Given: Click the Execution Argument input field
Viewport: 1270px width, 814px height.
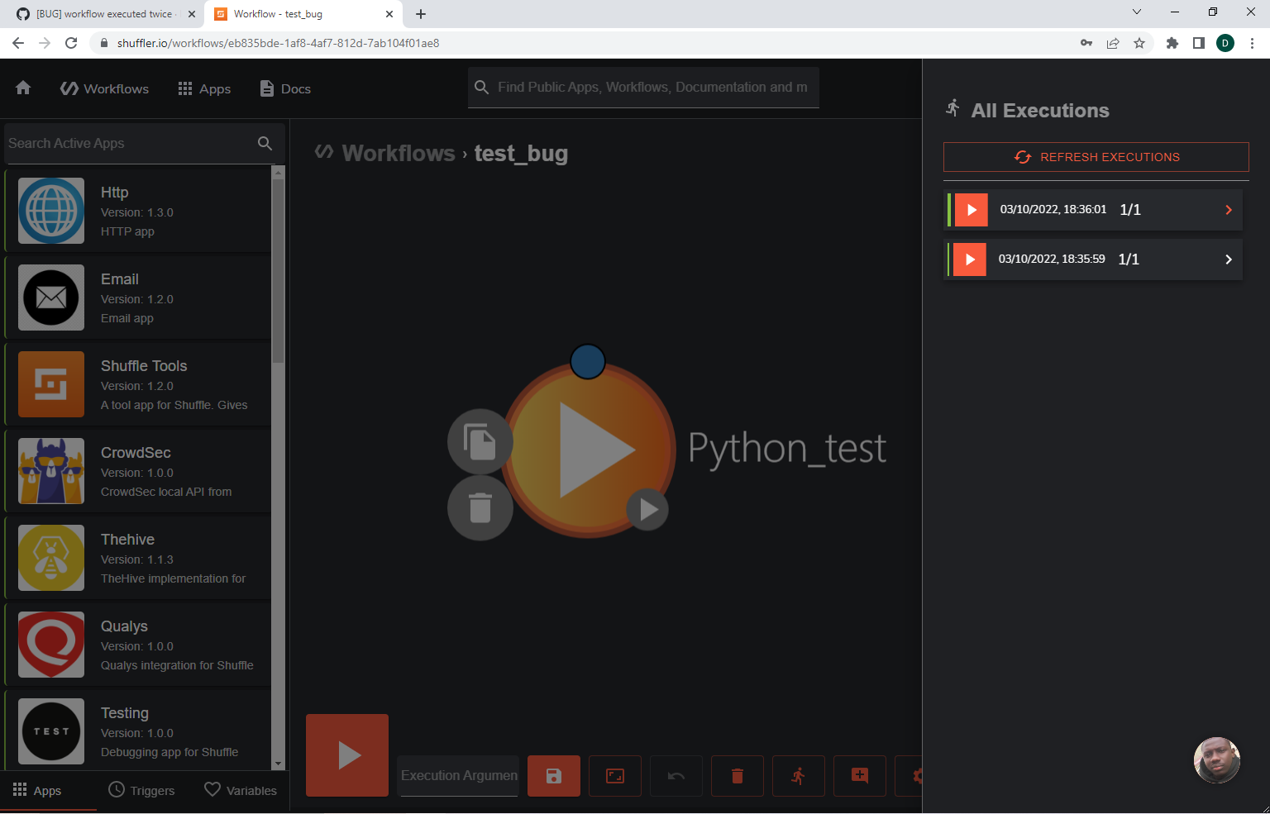Looking at the screenshot, I should pos(458,775).
